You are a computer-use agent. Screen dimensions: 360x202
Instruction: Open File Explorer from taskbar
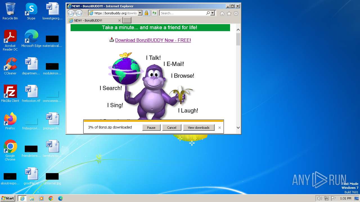click(32, 198)
